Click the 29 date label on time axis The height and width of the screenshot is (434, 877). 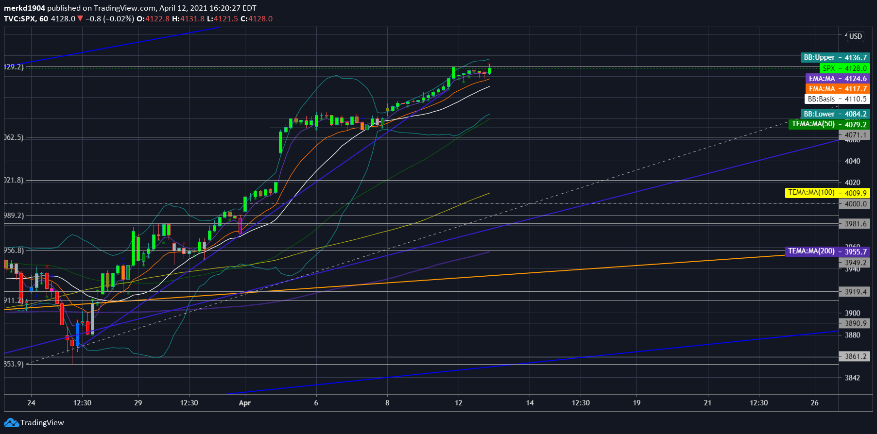coord(138,403)
